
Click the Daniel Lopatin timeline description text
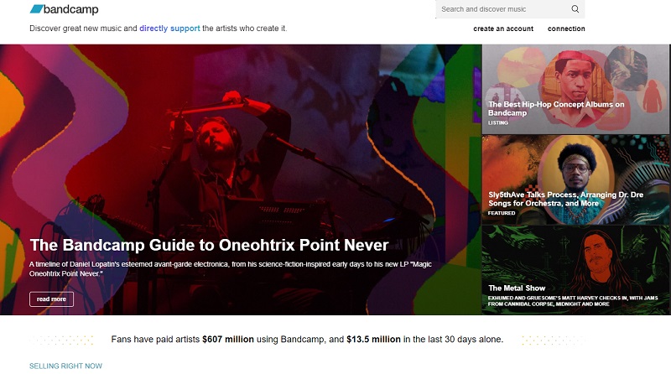click(230, 268)
